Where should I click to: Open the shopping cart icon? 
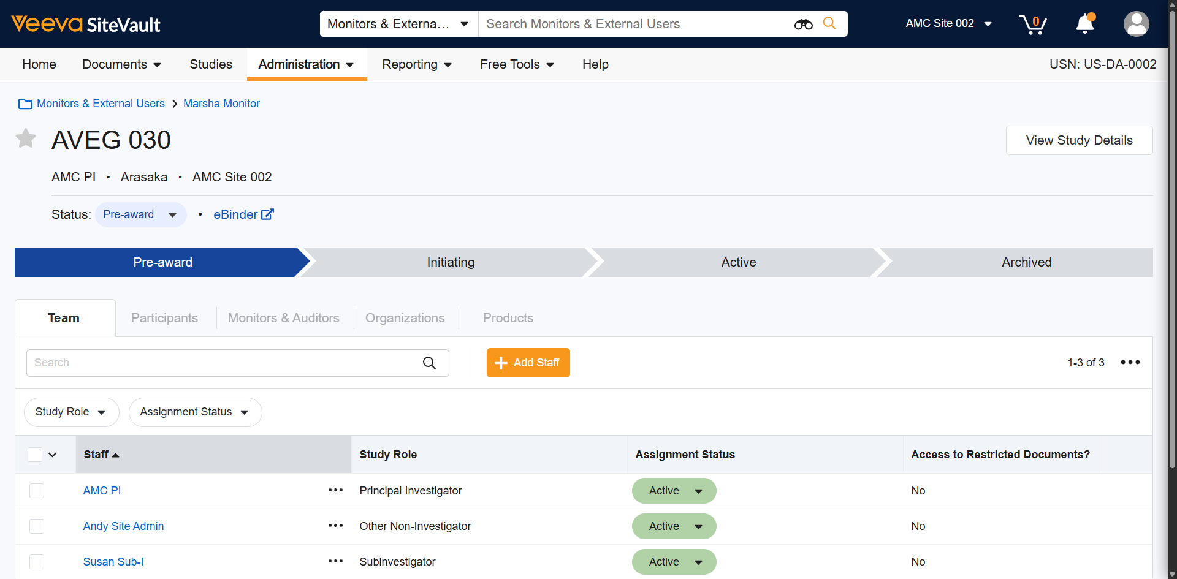tap(1033, 24)
